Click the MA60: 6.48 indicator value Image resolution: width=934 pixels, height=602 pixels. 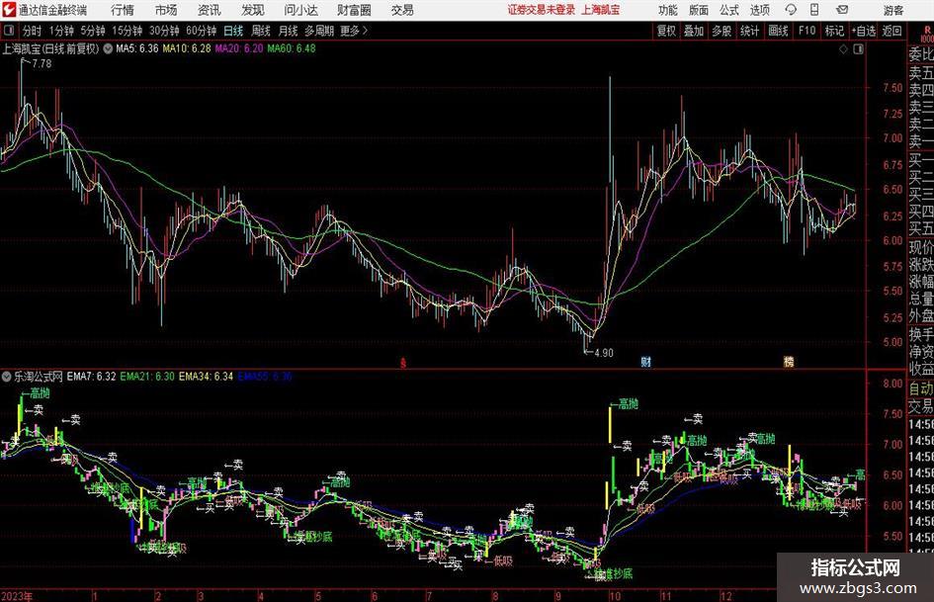292,48
